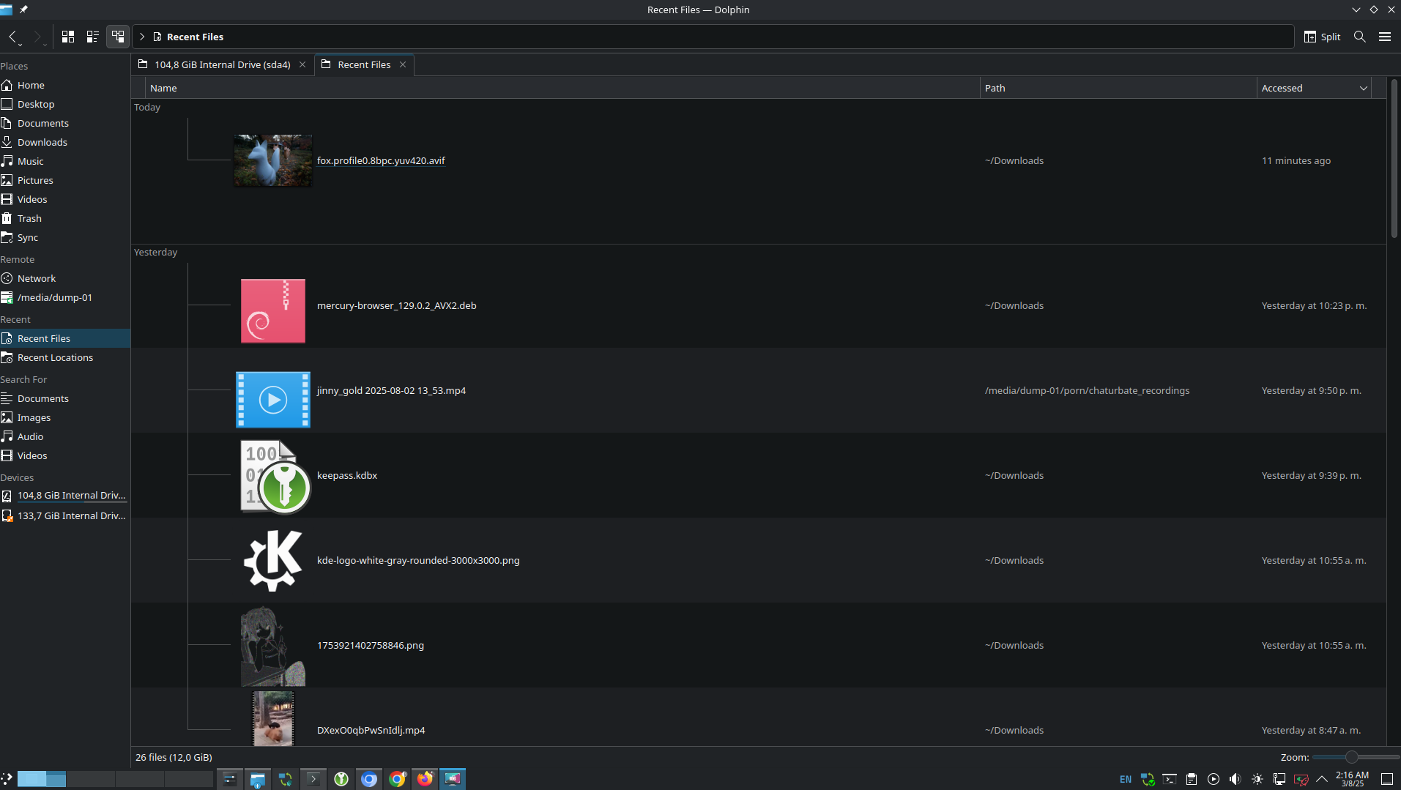Open System Settings from taskbar
The width and height of the screenshot is (1401, 790).
[229, 779]
